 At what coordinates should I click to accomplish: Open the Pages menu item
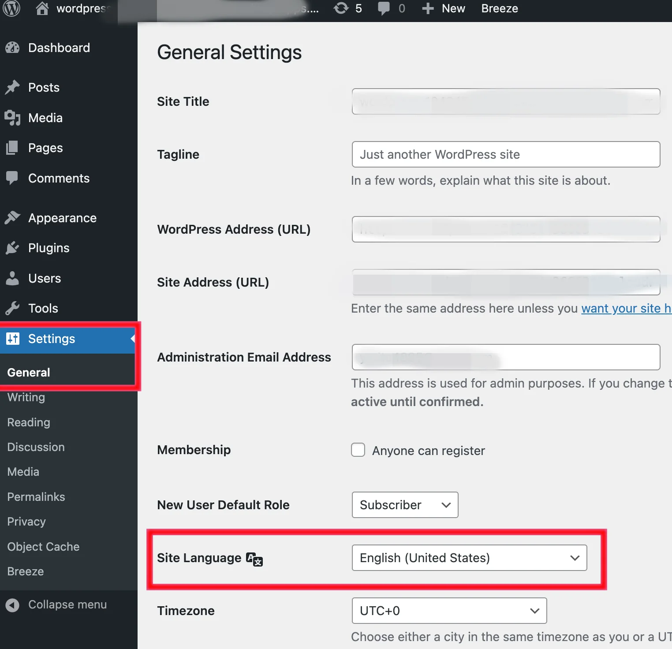coord(45,148)
